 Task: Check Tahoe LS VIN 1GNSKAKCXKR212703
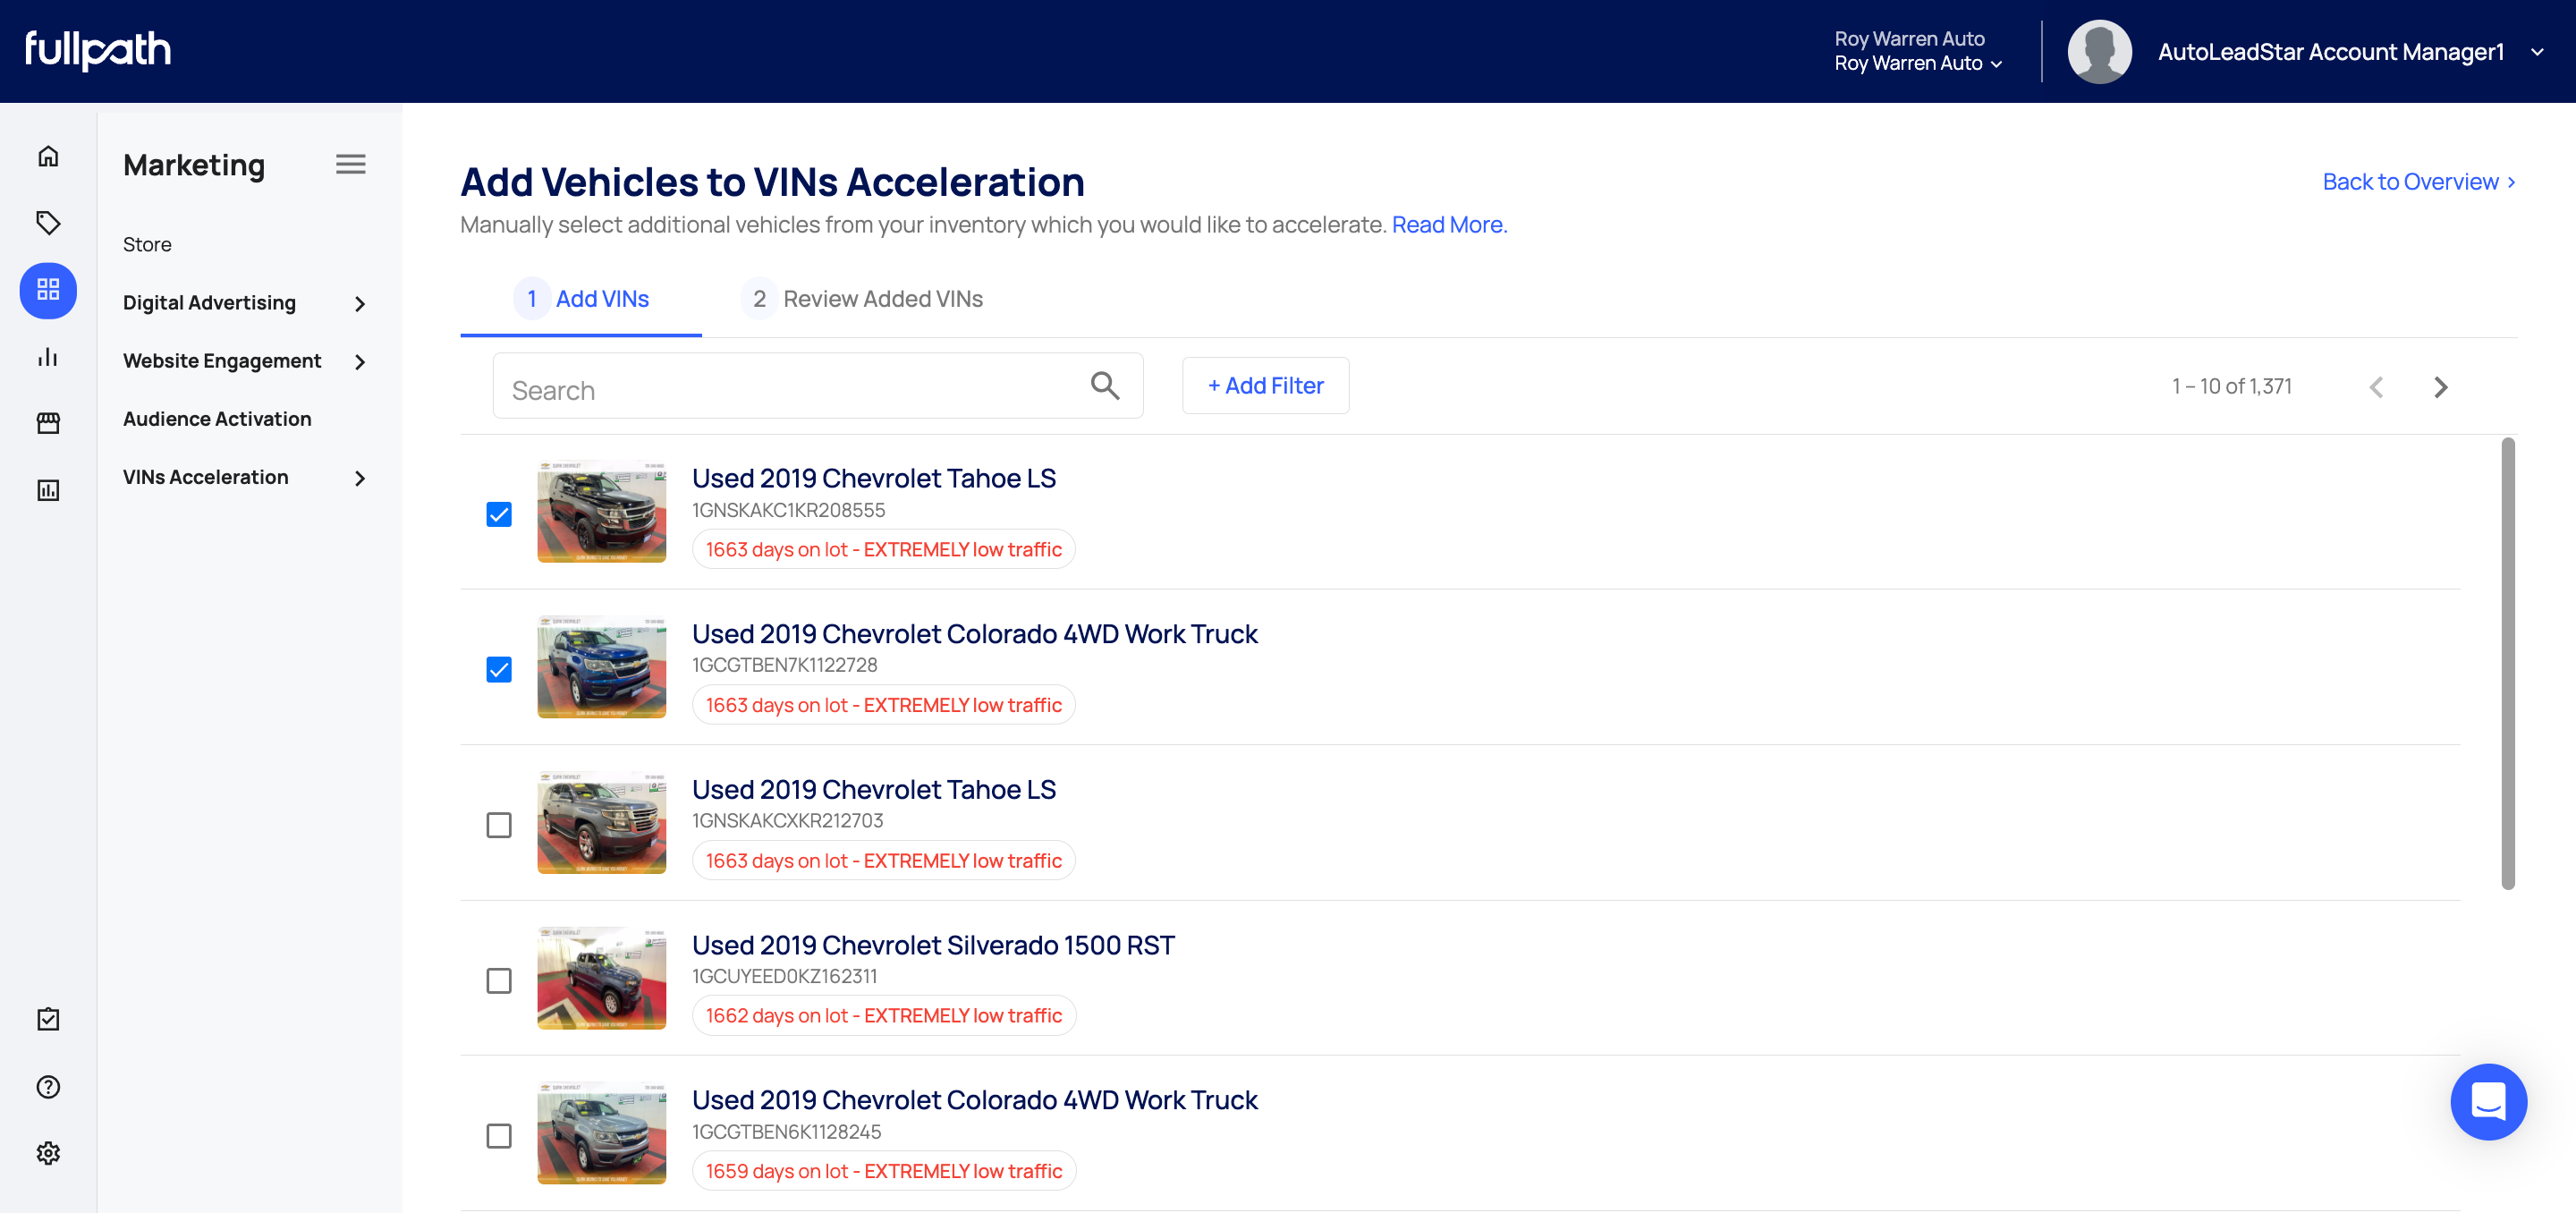tap(499, 825)
